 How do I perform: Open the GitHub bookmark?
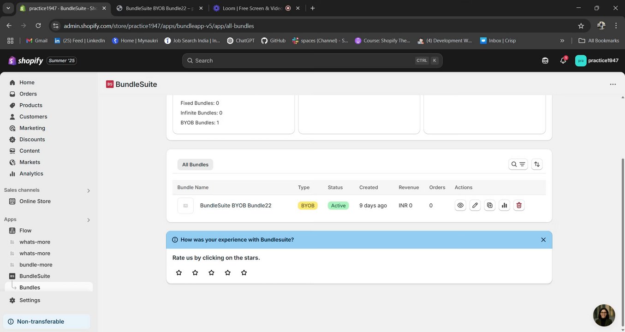273,41
